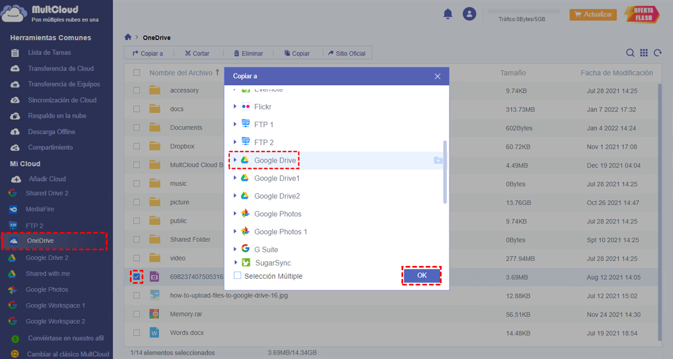
Task: Click MultCloud logo at top left
Action: coord(50,13)
